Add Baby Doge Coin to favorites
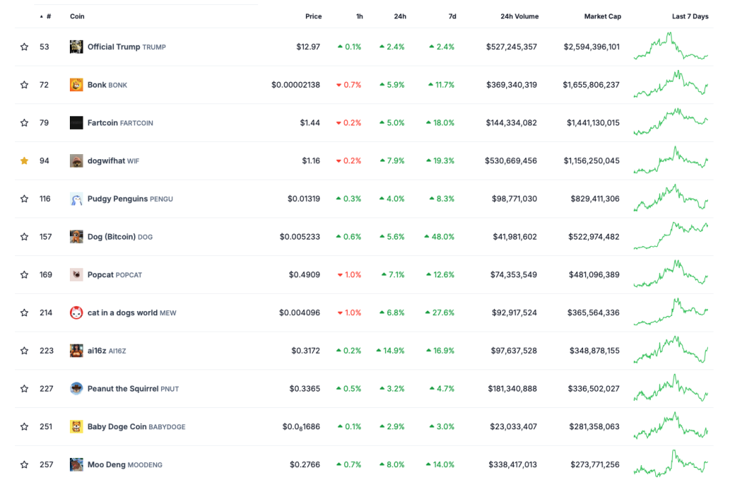The image size is (730, 480). (x=24, y=427)
